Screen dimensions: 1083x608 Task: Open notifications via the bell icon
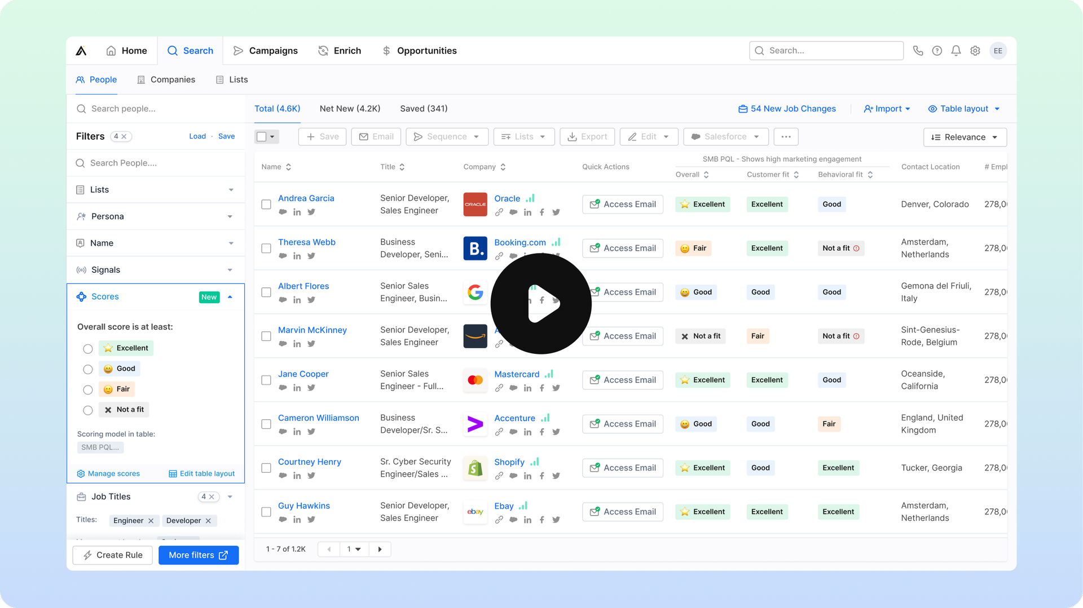point(956,50)
